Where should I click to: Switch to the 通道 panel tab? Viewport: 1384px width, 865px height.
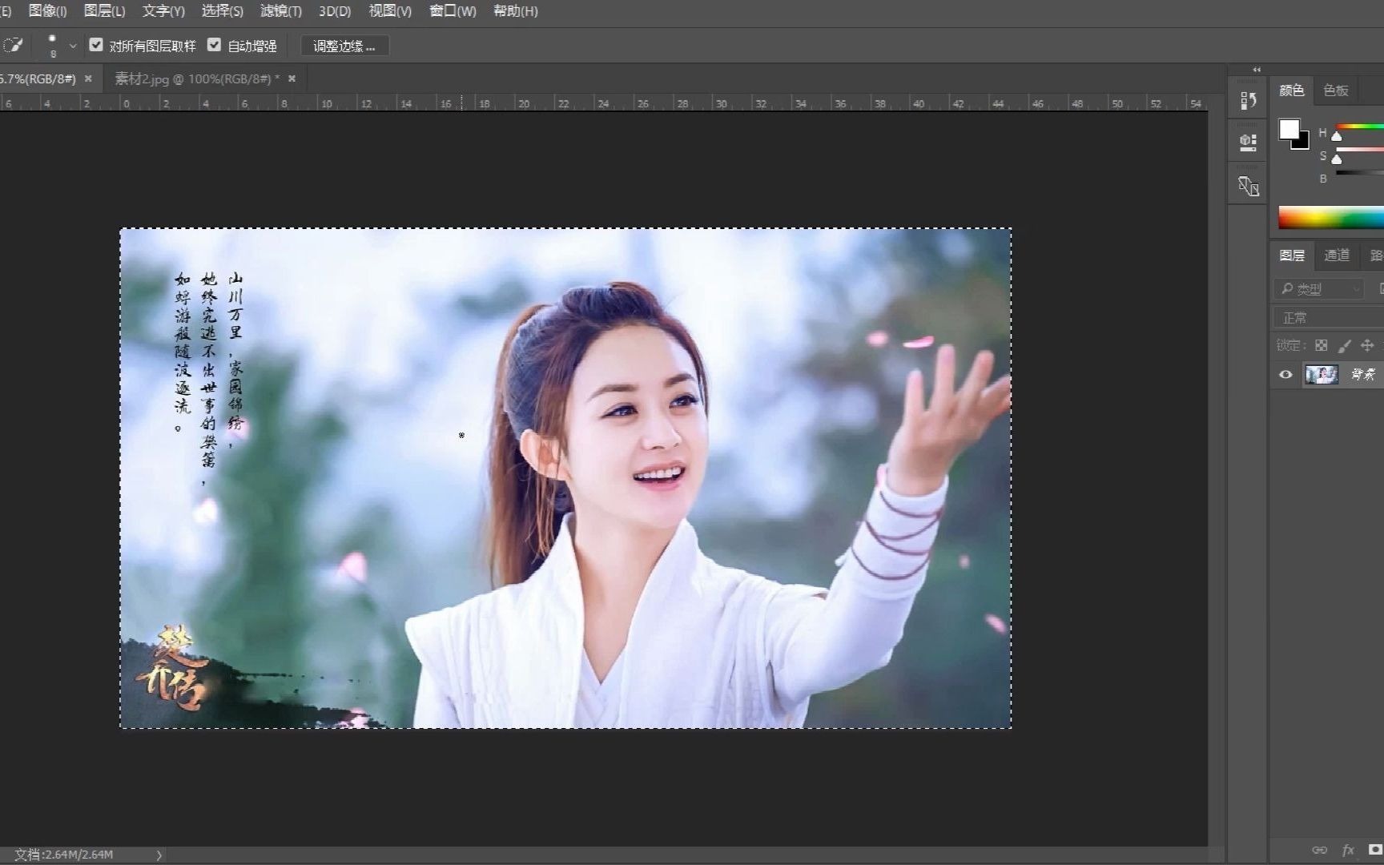click(x=1337, y=255)
